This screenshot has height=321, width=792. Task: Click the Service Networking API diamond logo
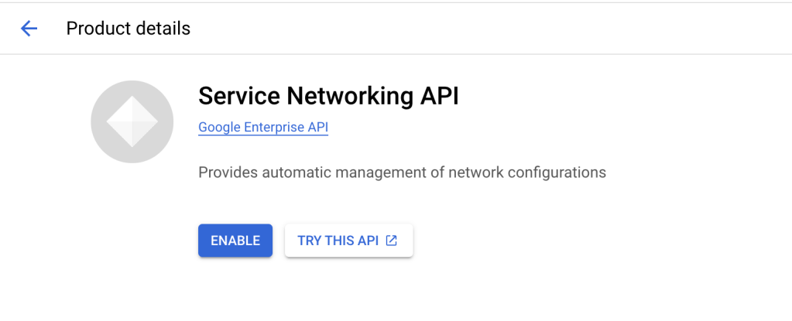[132, 121]
